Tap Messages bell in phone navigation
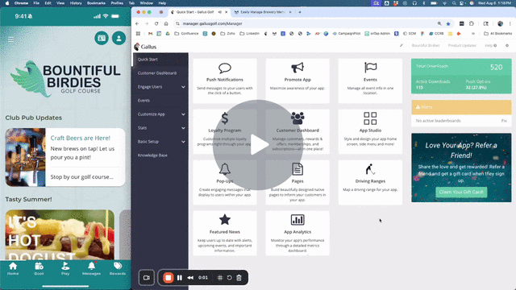The image size is (516, 290). coord(91,268)
